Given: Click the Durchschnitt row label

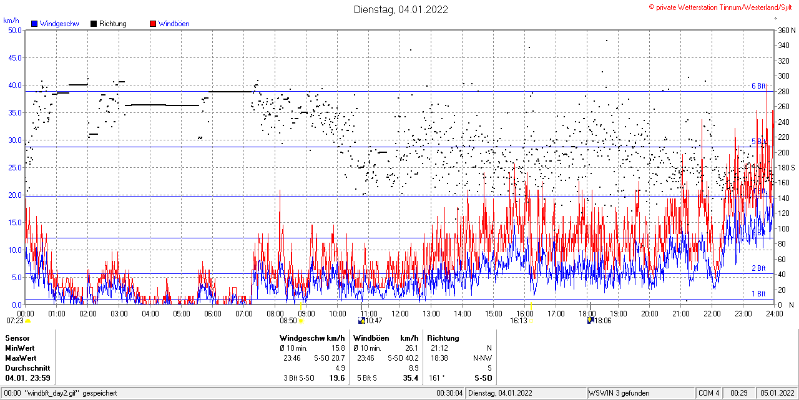Looking at the screenshot, I should coord(27,368).
